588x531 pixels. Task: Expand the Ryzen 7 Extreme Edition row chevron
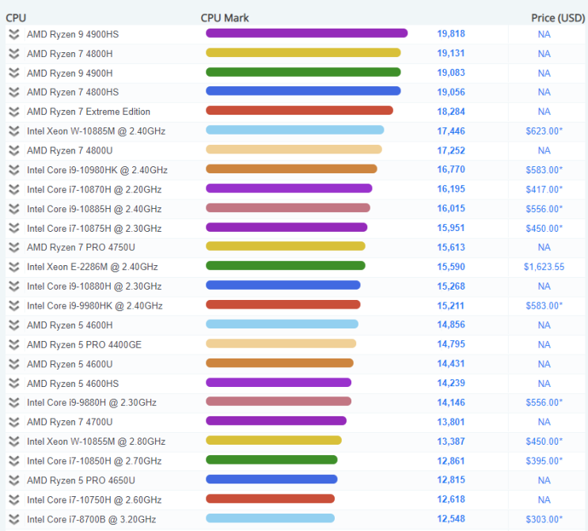point(14,112)
